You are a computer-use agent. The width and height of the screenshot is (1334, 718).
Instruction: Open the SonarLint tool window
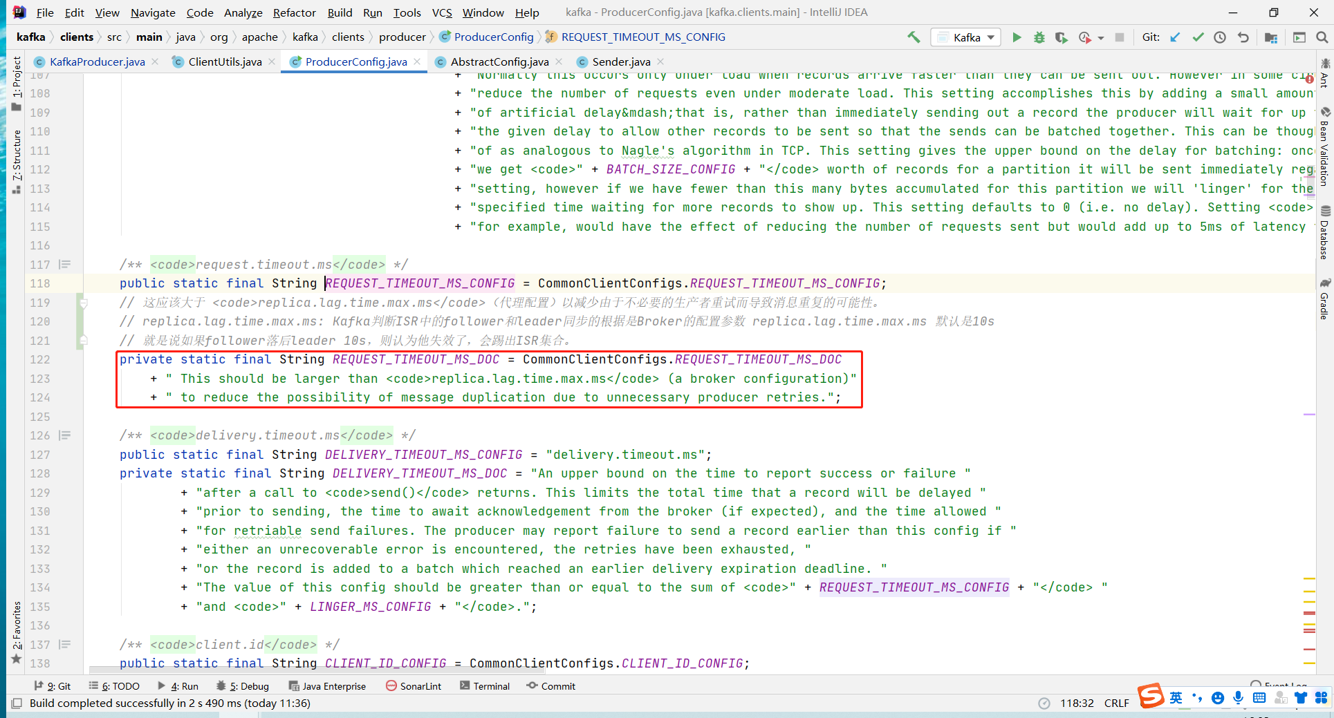pyautogui.click(x=413, y=686)
